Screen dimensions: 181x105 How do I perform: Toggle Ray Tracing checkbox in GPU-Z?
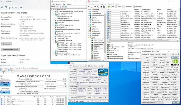(157, 99)
